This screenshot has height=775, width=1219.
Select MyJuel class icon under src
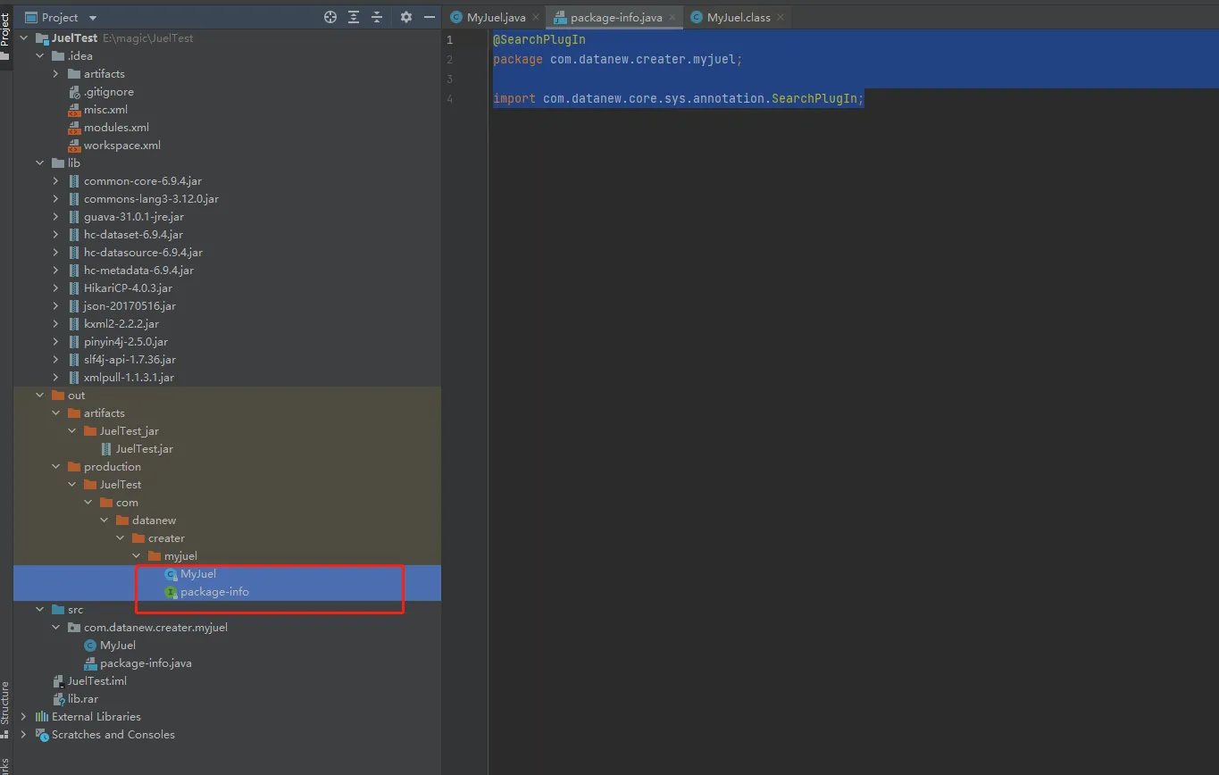pyautogui.click(x=90, y=646)
